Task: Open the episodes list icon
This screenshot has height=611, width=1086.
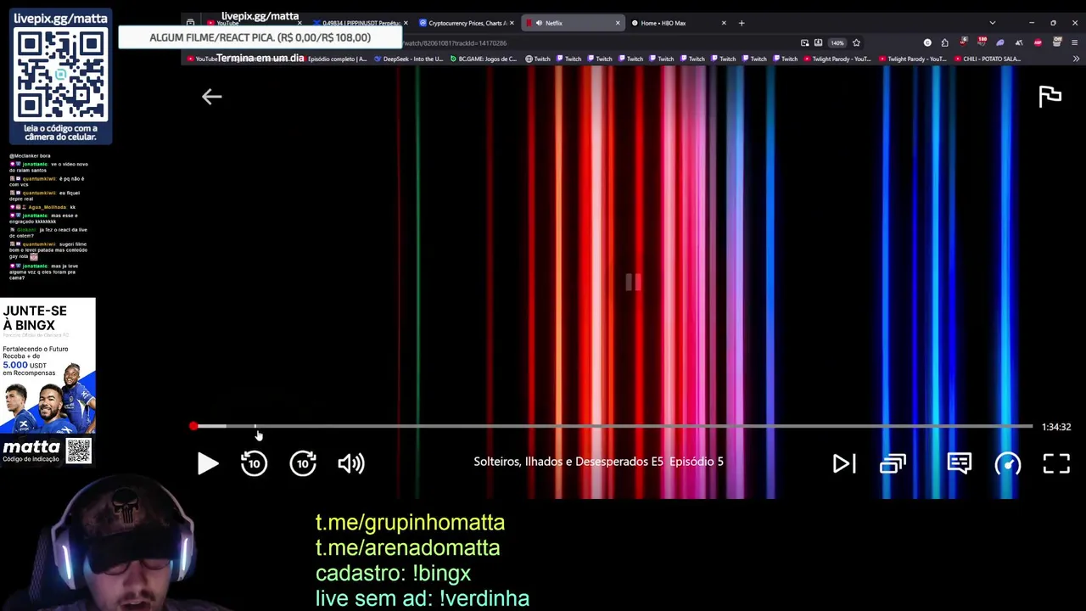Action: [x=893, y=463]
